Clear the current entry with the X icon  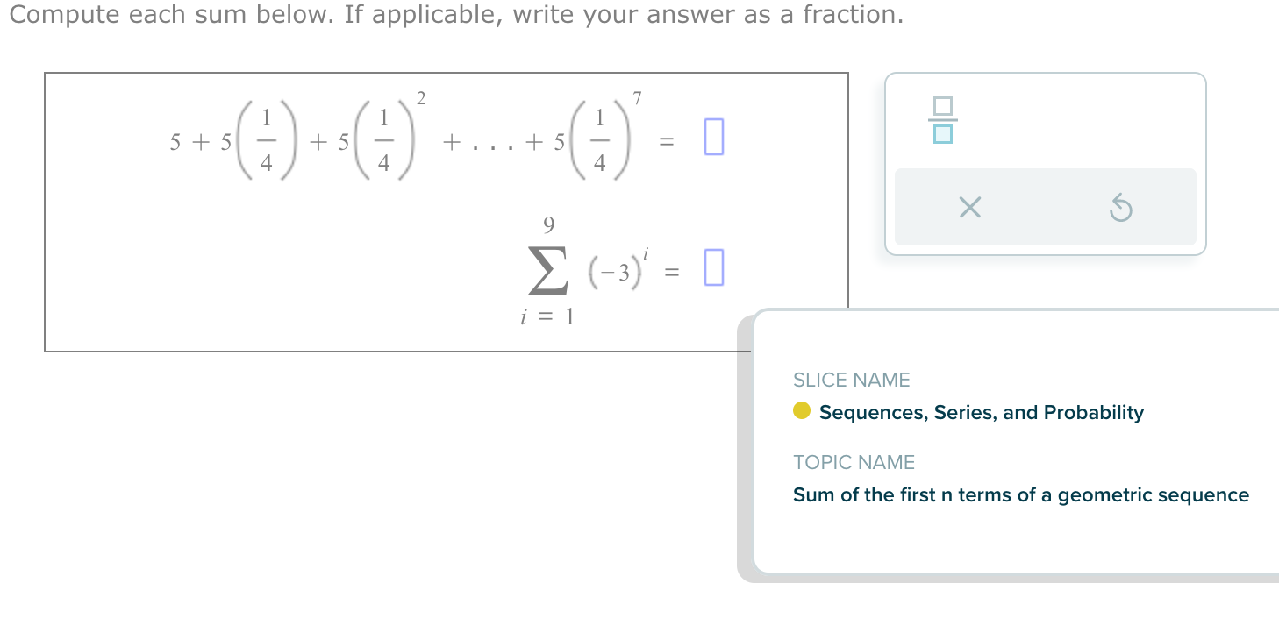tap(968, 208)
